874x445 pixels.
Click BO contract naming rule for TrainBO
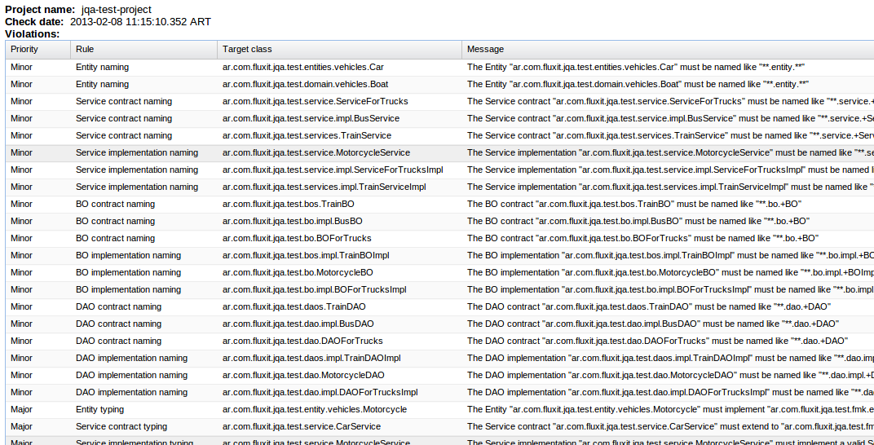(x=116, y=204)
